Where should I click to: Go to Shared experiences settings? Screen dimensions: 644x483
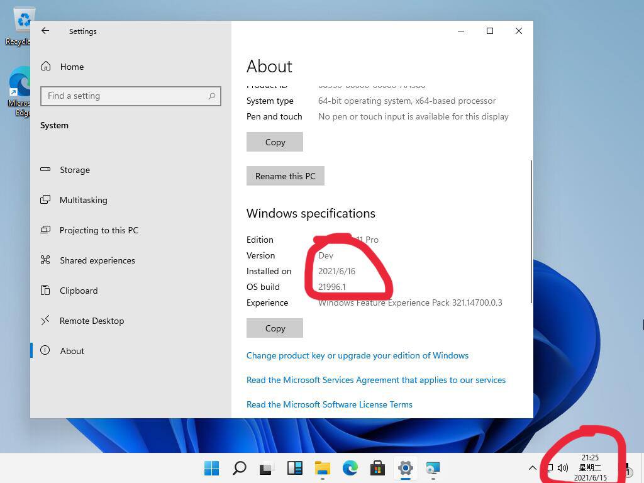(97, 260)
